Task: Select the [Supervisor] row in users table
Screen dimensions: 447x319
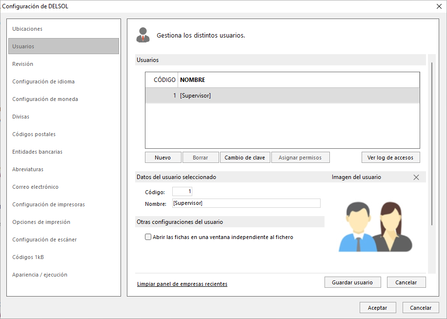Action: tap(283, 96)
